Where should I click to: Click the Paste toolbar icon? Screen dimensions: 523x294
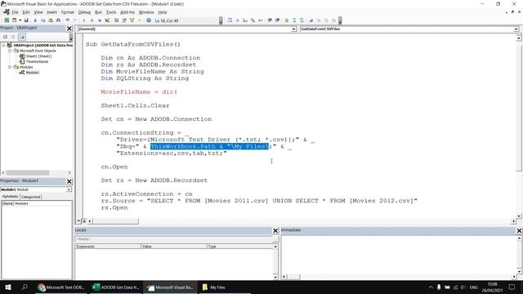(51, 20)
